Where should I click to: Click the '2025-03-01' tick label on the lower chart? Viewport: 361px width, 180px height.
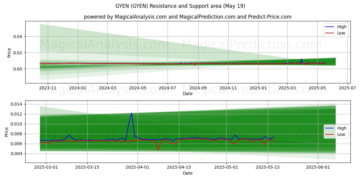coord(46,168)
